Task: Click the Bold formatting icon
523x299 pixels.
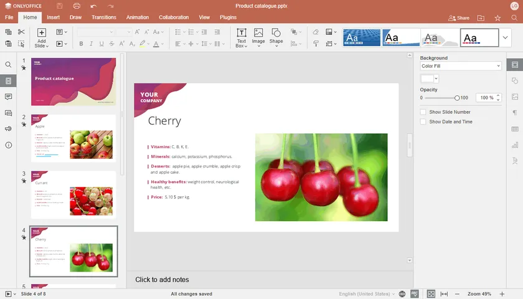Action: pyautogui.click(x=80, y=44)
